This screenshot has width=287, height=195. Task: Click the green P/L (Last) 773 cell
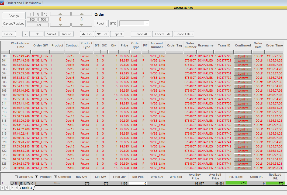[236, 183]
